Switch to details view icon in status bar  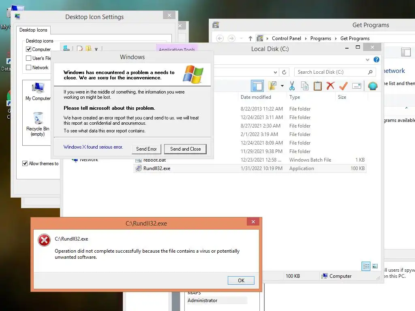366,266
